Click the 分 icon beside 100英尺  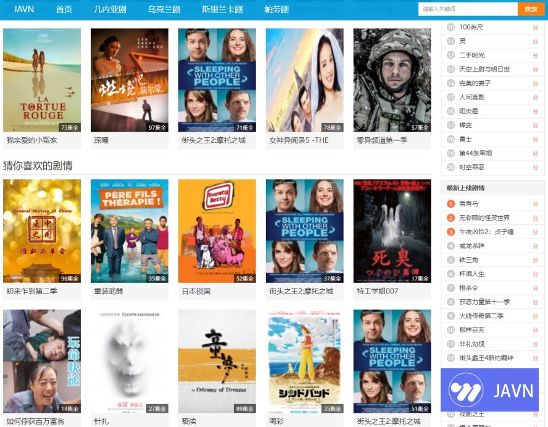535,27
